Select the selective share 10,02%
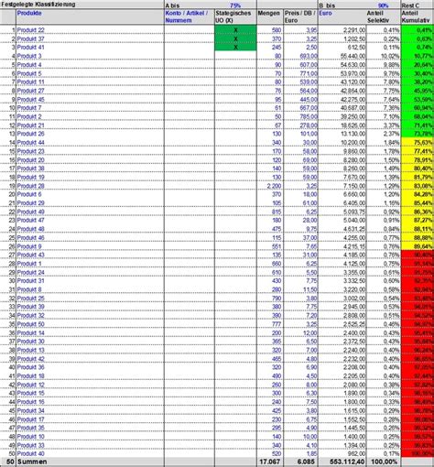The width and height of the screenshot is (434, 467). tap(390, 56)
